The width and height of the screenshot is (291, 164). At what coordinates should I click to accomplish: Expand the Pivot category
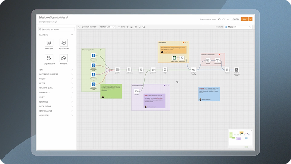point(72,97)
